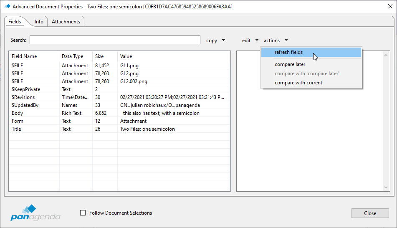
Task: Open the actions dropdown arrow
Action: [x=286, y=41]
